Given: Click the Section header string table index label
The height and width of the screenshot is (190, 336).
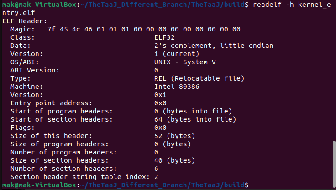Looking at the screenshot, I should pyautogui.click(x=80, y=177).
